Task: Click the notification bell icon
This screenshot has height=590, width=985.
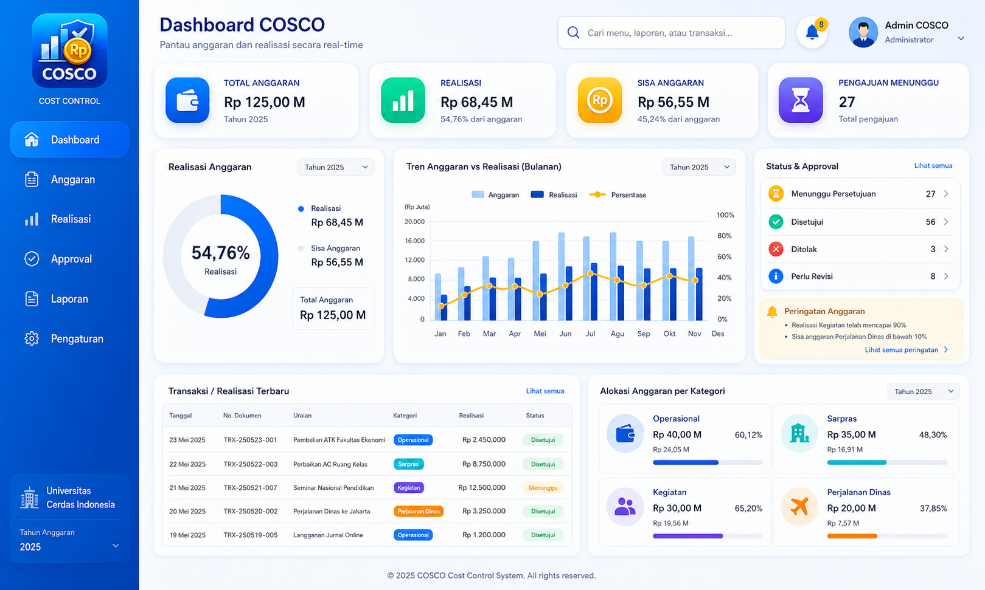Action: pyautogui.click(x=812, y=33)
